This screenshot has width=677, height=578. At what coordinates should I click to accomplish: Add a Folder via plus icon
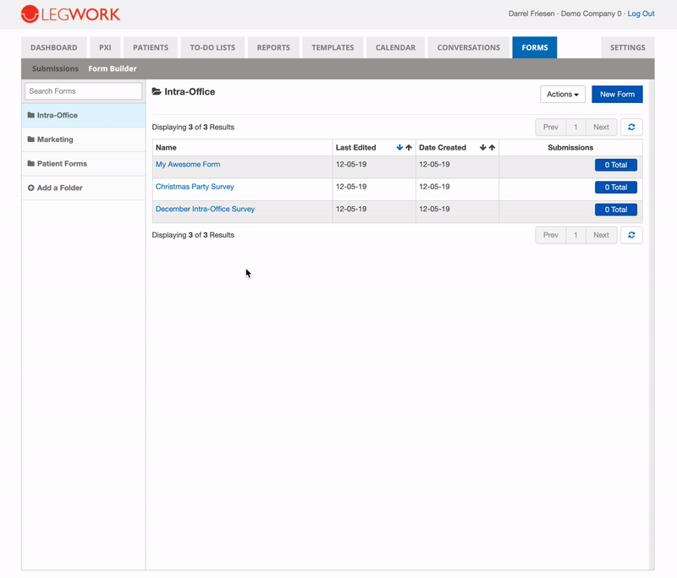coord(31,188)
